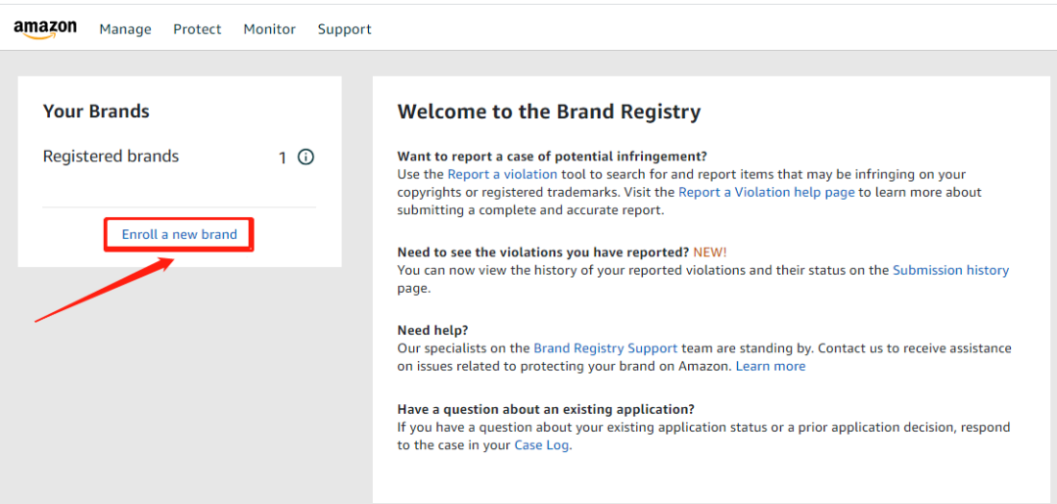
Task: Click the Welcome to the Brand Registry heading
Action: click(x=548, y=113)
